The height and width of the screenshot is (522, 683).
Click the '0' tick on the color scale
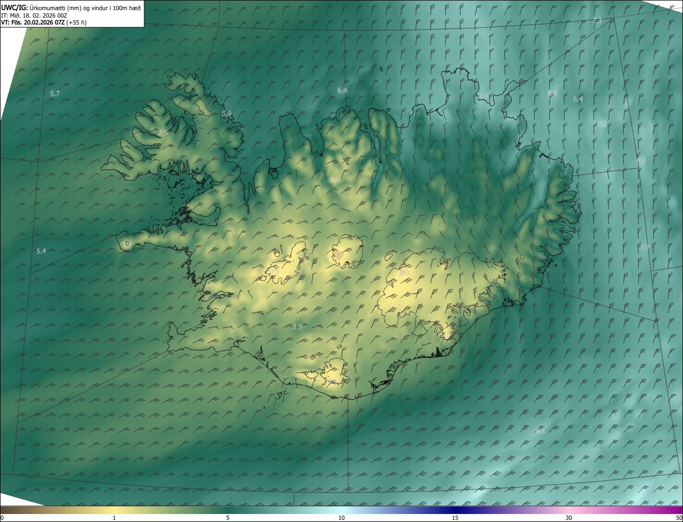pos(2,518)
